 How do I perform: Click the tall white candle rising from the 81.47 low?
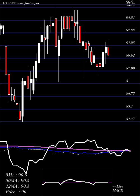coord(22,99)
